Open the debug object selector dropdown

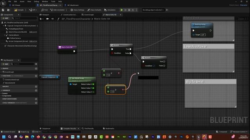click(153, 10)
